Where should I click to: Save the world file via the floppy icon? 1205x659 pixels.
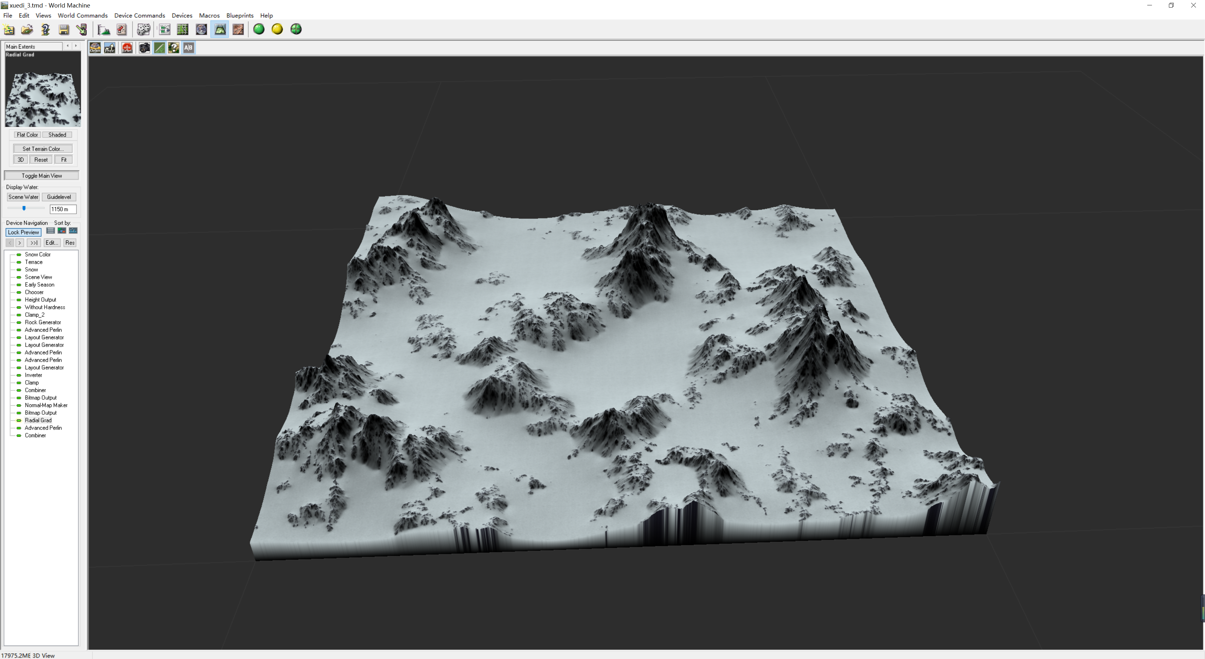point(64,30)
